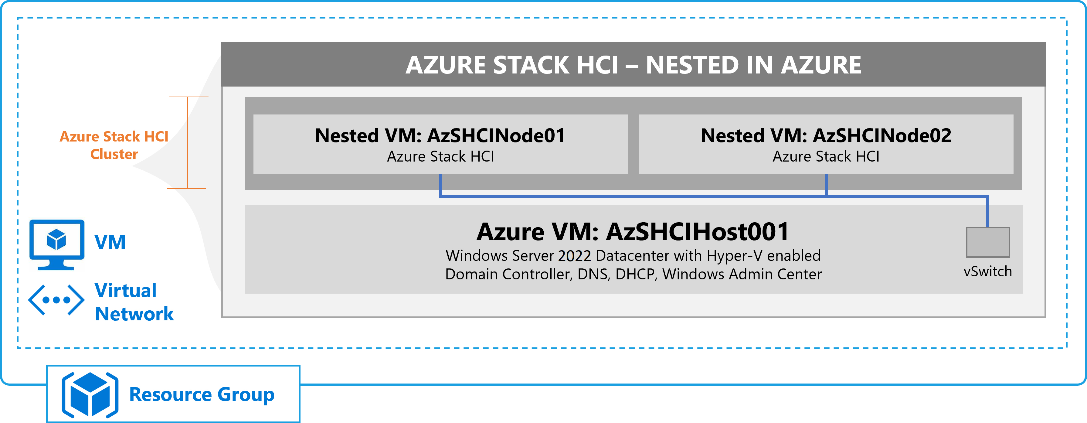Click the Windows Server 2022 Datacenter description line

[x=633, y=256]
